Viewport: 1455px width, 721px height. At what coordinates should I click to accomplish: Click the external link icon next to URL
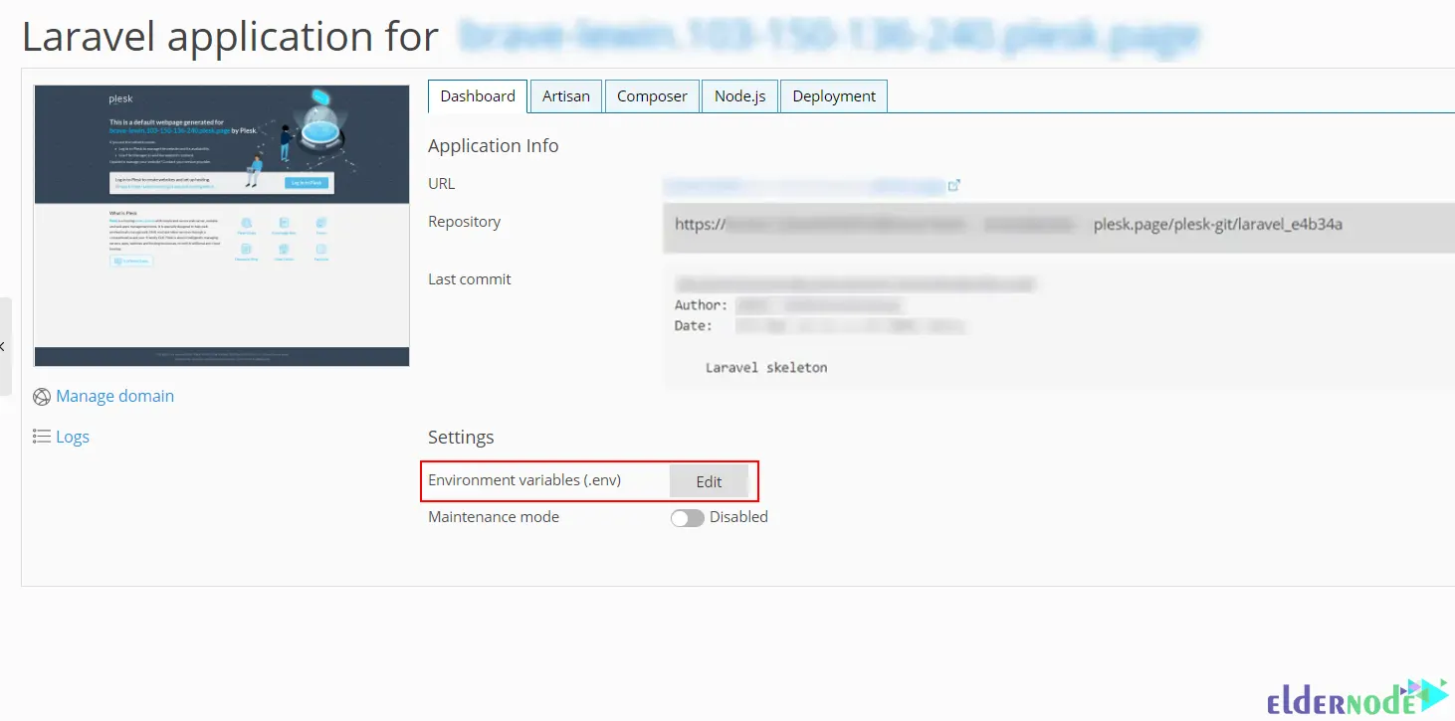[x=953, y=185]
